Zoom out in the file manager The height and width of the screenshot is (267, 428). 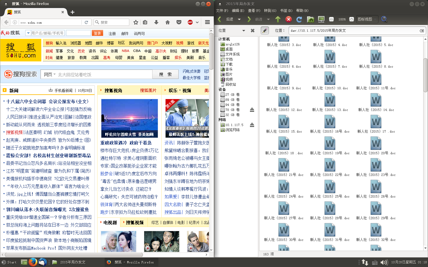click(331, 19)
